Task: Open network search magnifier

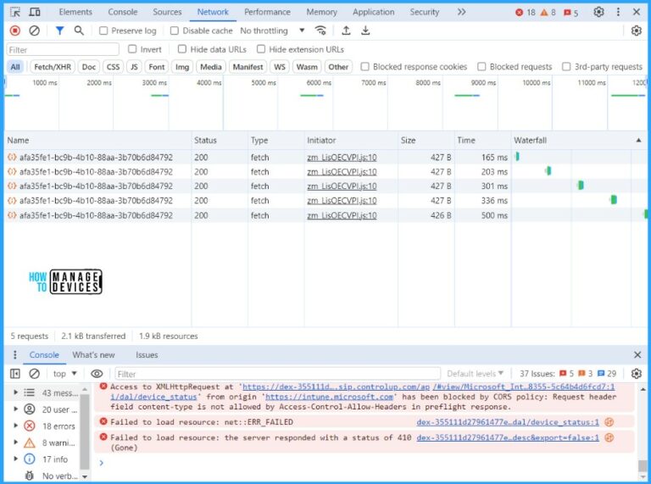Action: click(79, 31)
